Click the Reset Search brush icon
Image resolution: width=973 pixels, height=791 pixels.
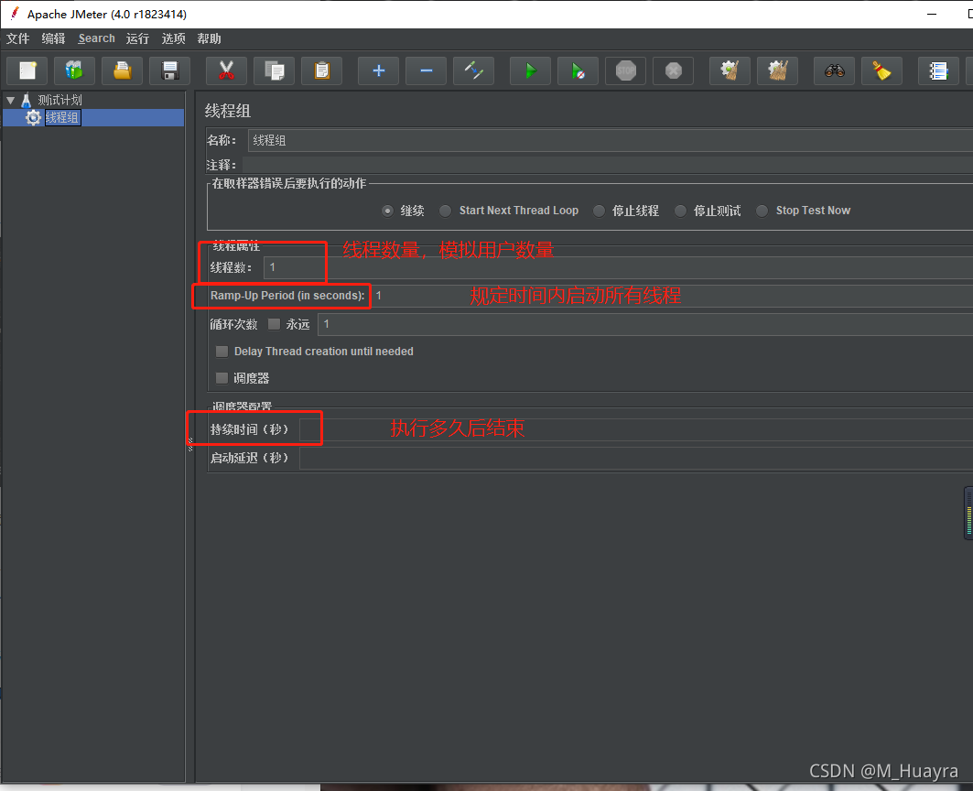pos(881,70)
